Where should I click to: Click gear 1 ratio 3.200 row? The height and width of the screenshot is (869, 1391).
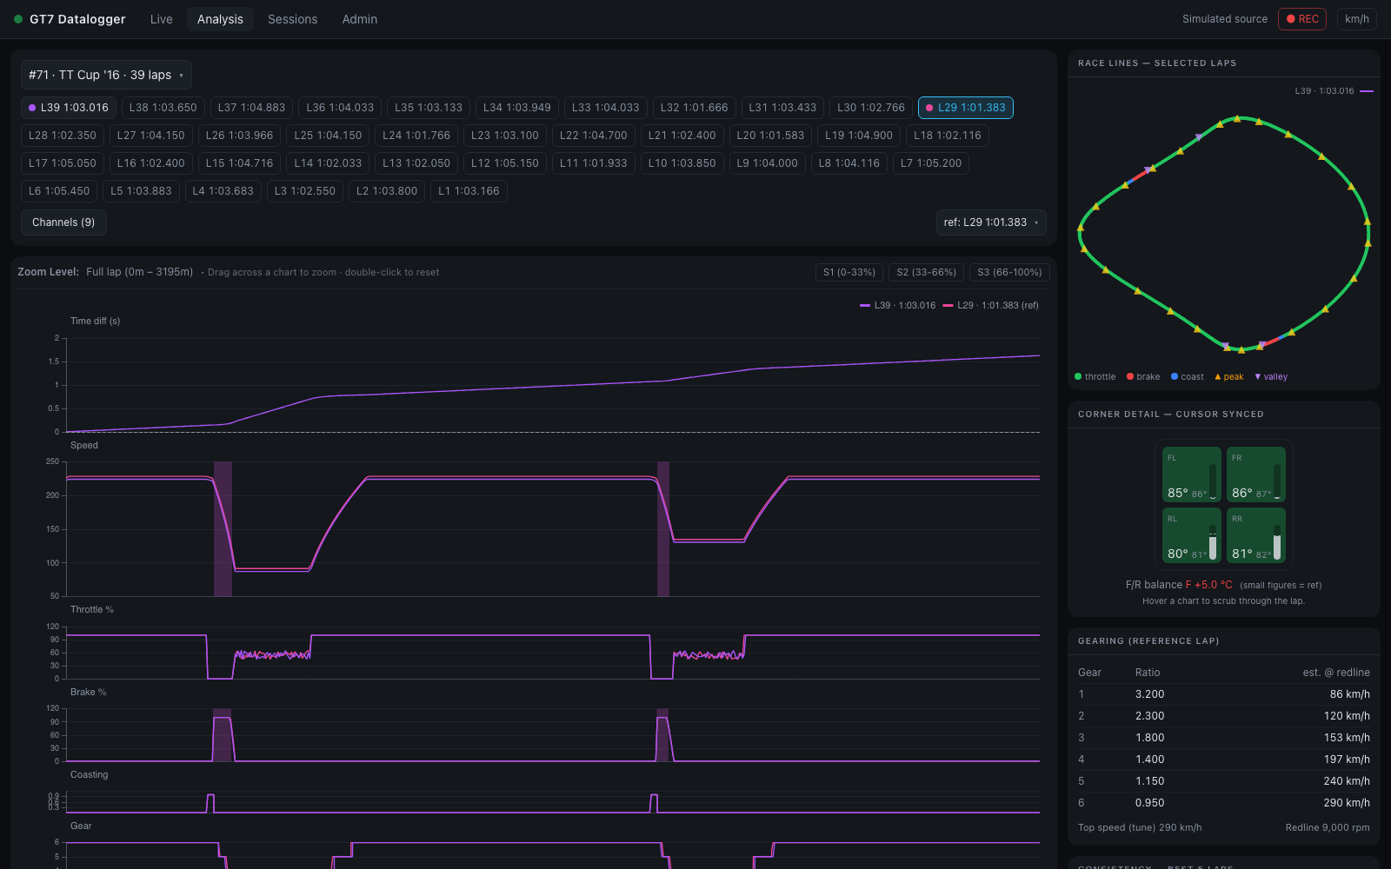coord(1224,694)
